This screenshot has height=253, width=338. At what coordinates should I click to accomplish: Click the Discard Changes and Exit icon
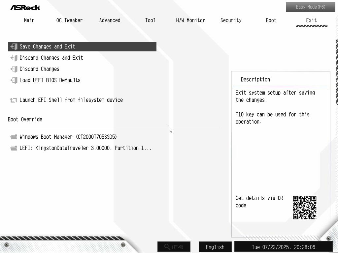click(14, 58)
